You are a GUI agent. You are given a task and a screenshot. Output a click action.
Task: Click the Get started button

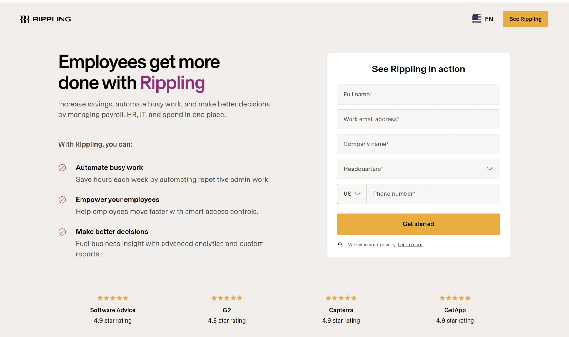pyautogui.click(x=418, y=224)
